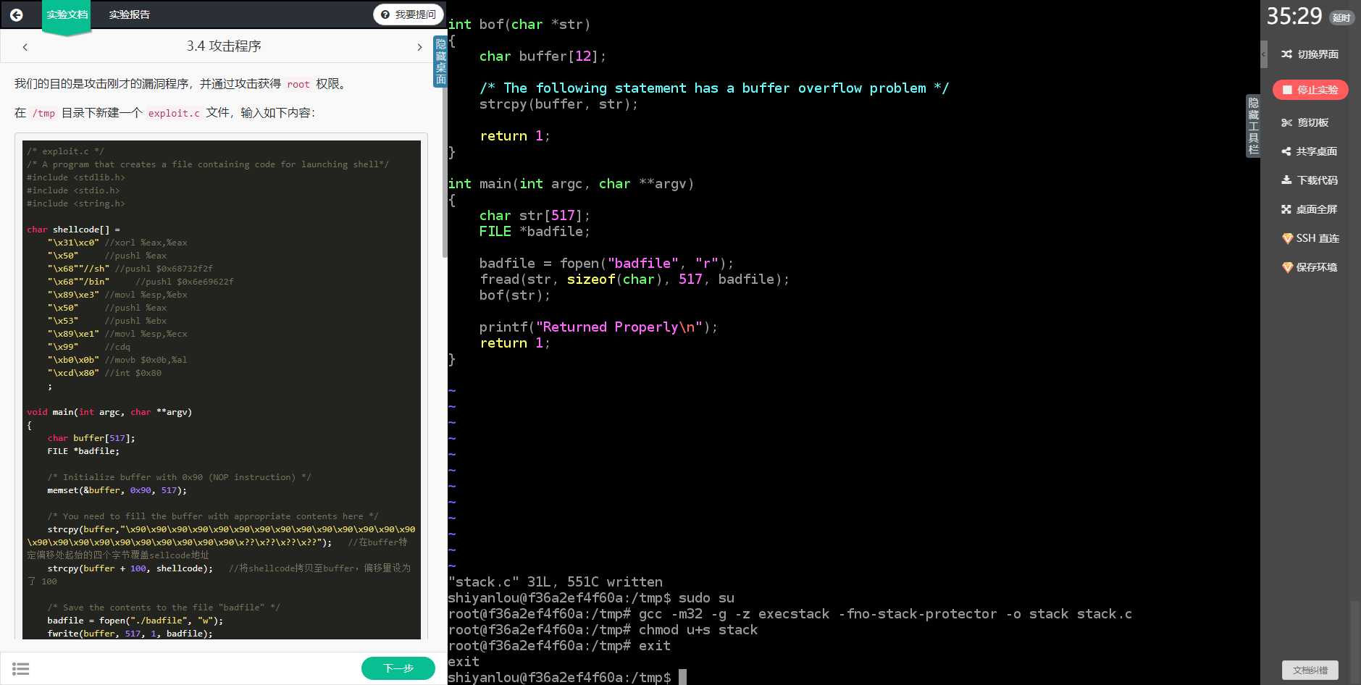Click the inline code '/tmp' in instructions
This screenshot has height=685, width=1361.
[x=44, y=114]
